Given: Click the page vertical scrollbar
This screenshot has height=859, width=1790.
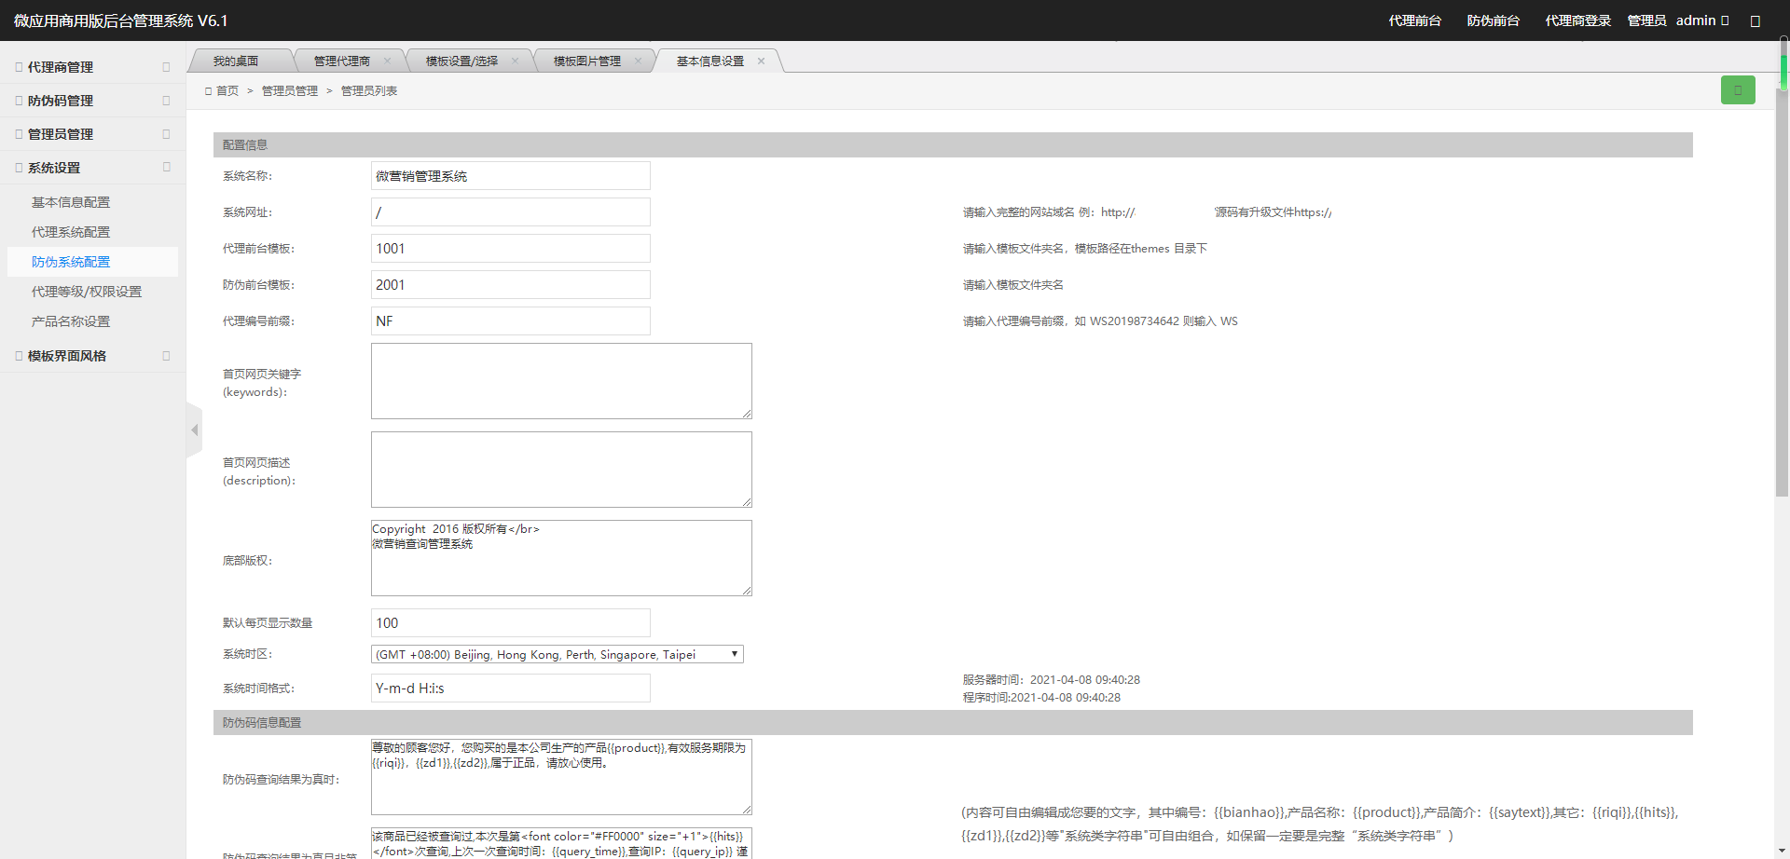Looking at the screenshot, I should (x=1783, y=280).
